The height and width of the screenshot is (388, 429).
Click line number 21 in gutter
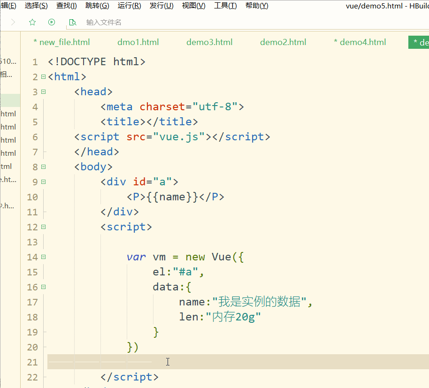(32, 362)
